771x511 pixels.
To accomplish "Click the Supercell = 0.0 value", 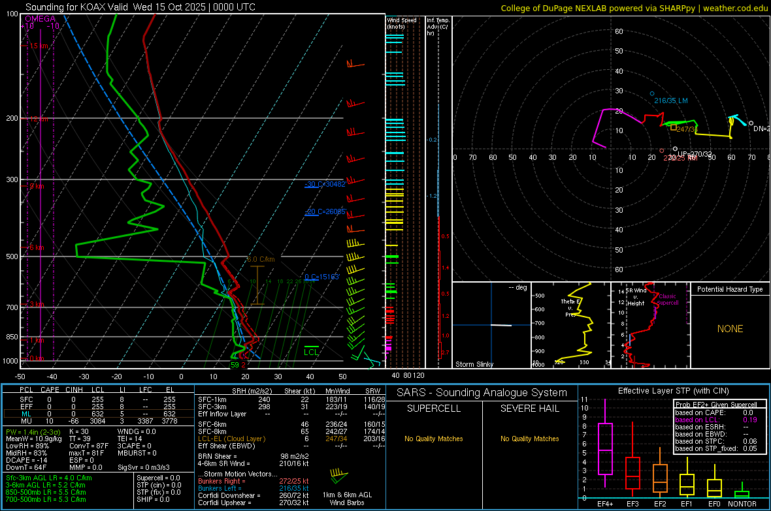I will pos(158,478).
